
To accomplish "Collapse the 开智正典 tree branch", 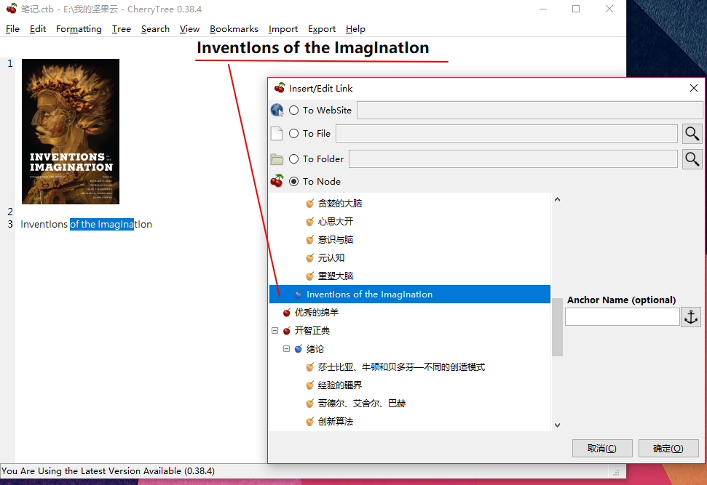I will tap(274, 330).
